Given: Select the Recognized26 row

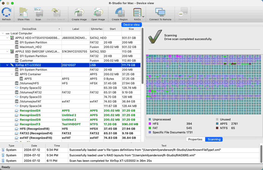Looking at the screenshot, I should 70,120.
